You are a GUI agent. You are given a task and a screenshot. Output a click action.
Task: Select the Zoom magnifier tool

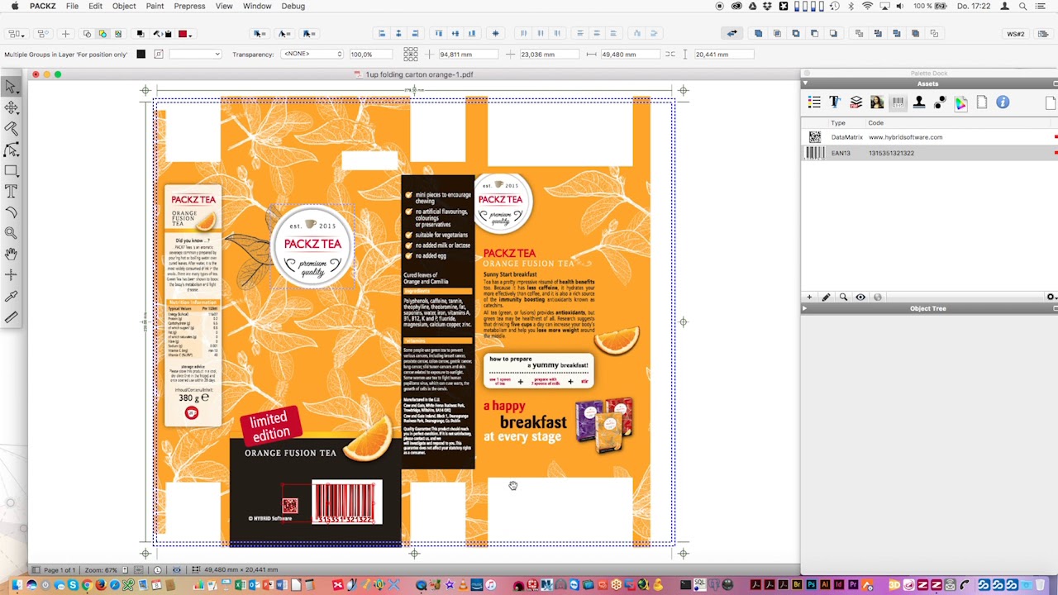click(12, 233)
